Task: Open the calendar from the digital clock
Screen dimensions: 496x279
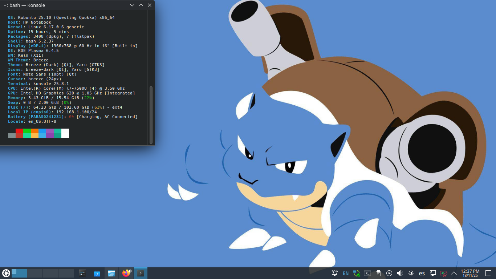Action: [470, 273]
